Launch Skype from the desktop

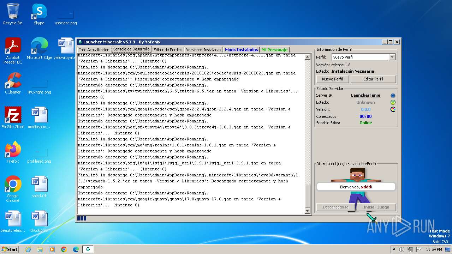[x=39, y=14]
